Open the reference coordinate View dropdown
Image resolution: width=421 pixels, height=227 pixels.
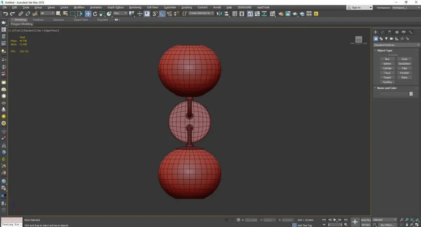pos(120,13)
